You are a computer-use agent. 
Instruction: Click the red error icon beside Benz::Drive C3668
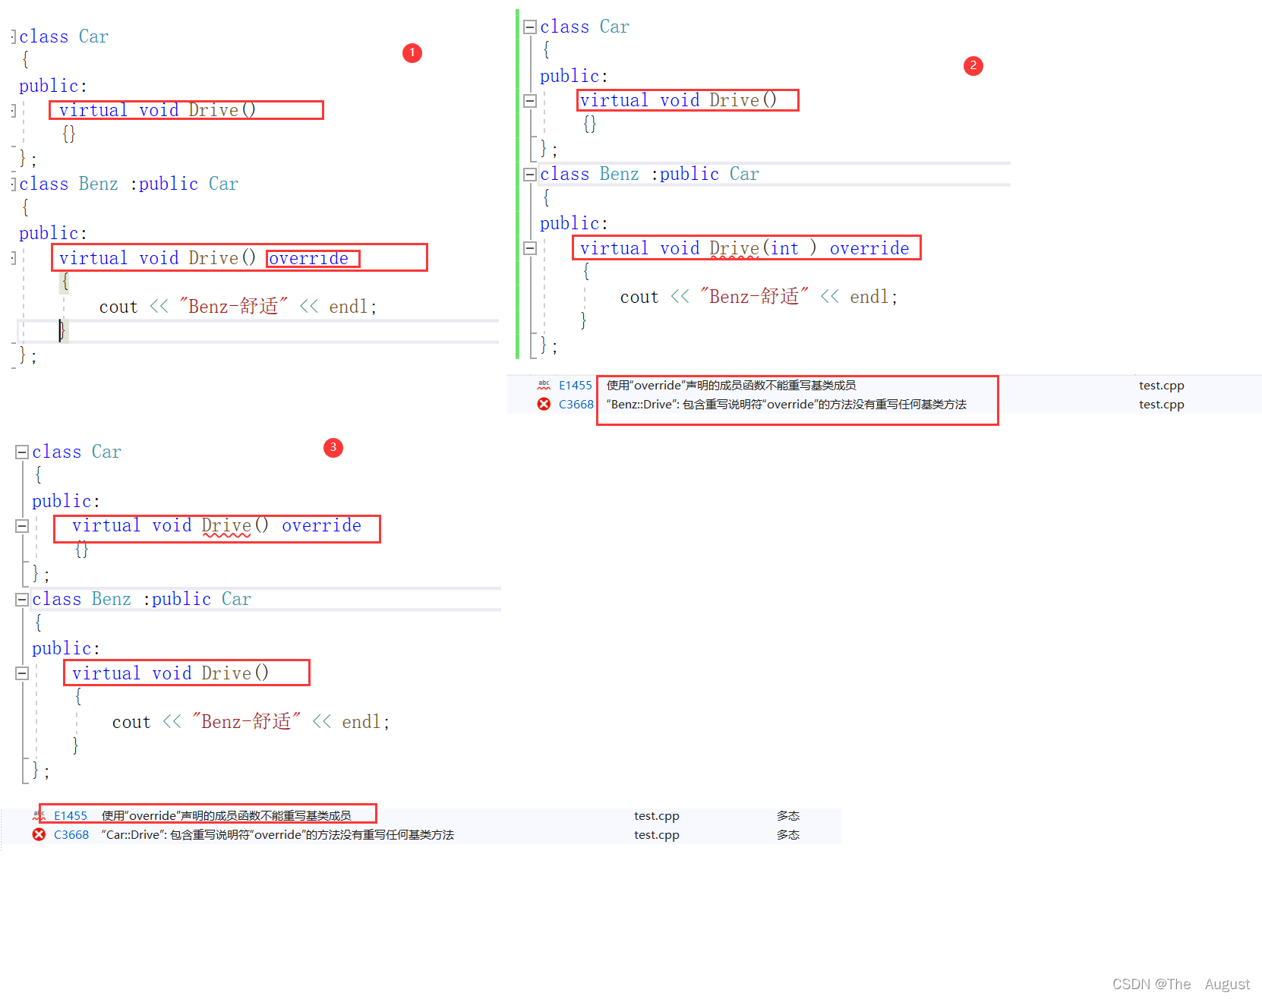coord(544,404)
